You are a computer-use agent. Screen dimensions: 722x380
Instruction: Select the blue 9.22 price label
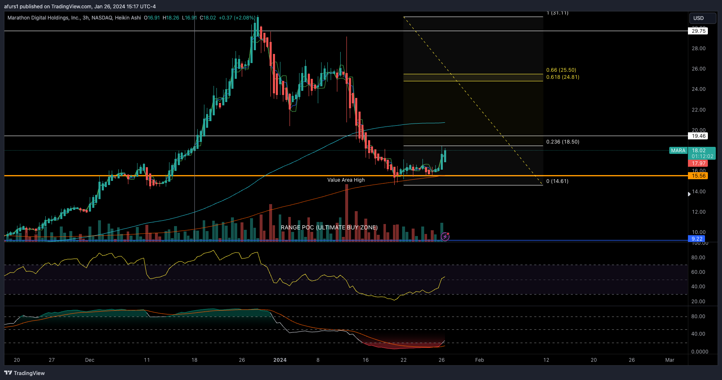point(697,239)
